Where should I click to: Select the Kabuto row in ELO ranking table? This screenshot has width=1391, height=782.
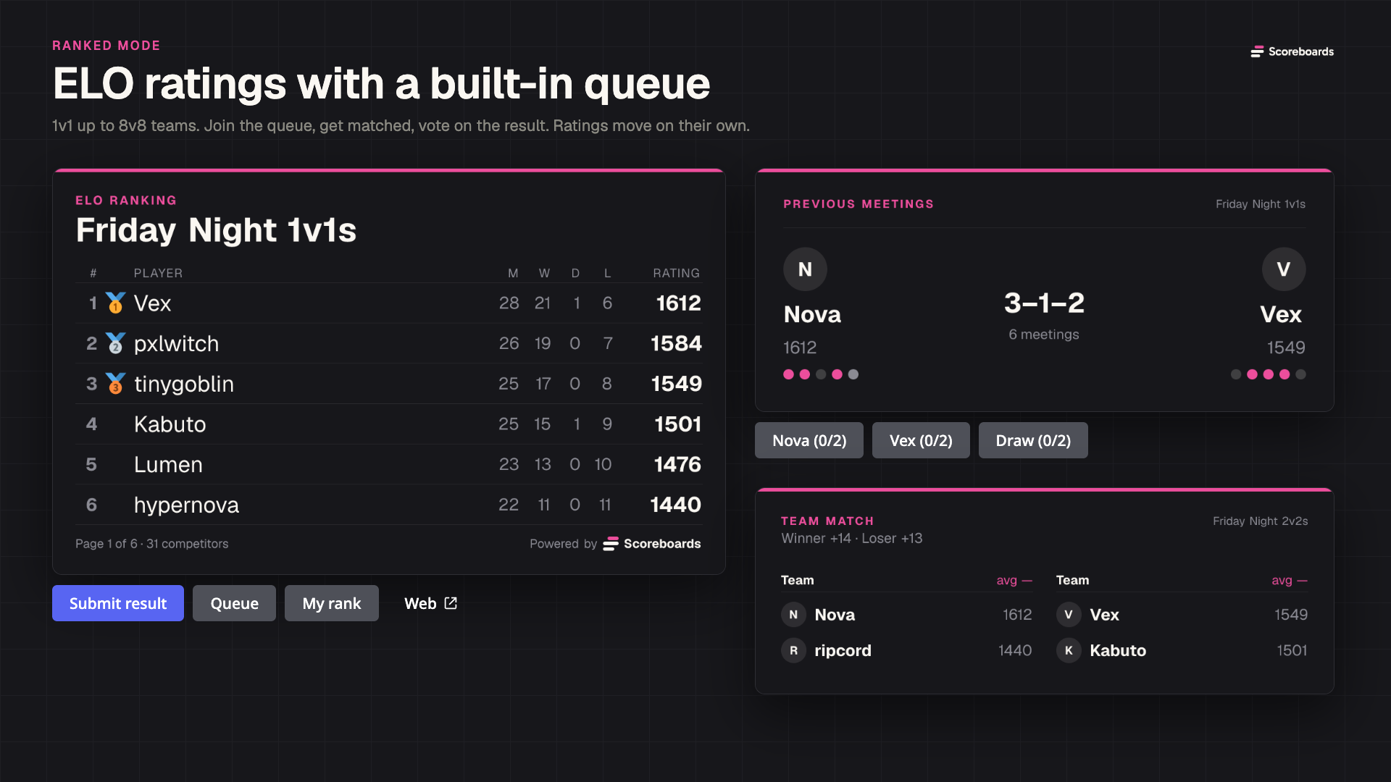click(x=389, y=424)
